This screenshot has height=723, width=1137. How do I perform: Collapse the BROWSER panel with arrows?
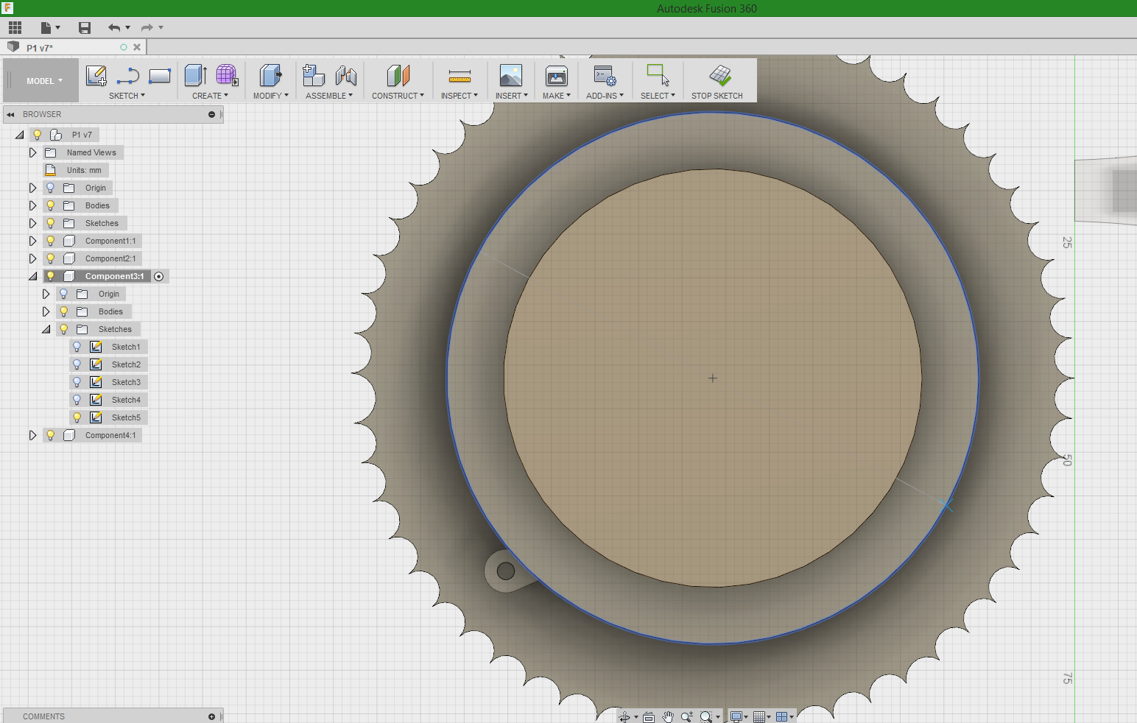[10, 114]
